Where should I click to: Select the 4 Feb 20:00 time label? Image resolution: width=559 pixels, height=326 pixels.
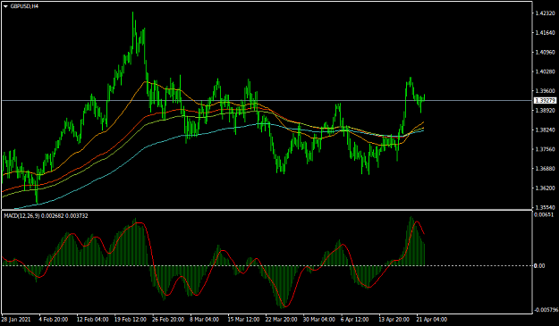pyautogui.click(x=54, y=320)
